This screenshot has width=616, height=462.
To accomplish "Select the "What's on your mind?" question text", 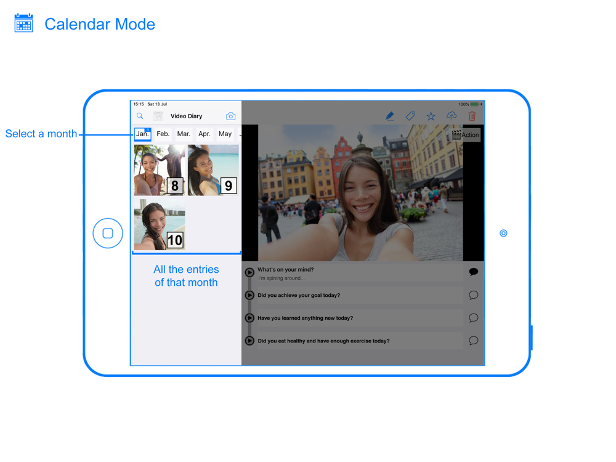I will pos(286,270).
